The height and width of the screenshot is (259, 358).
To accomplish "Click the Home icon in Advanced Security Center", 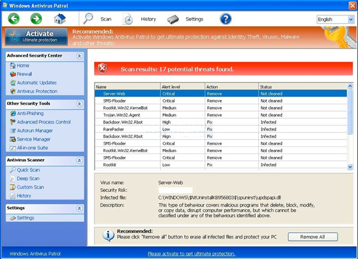I will [x=13, y=66].
